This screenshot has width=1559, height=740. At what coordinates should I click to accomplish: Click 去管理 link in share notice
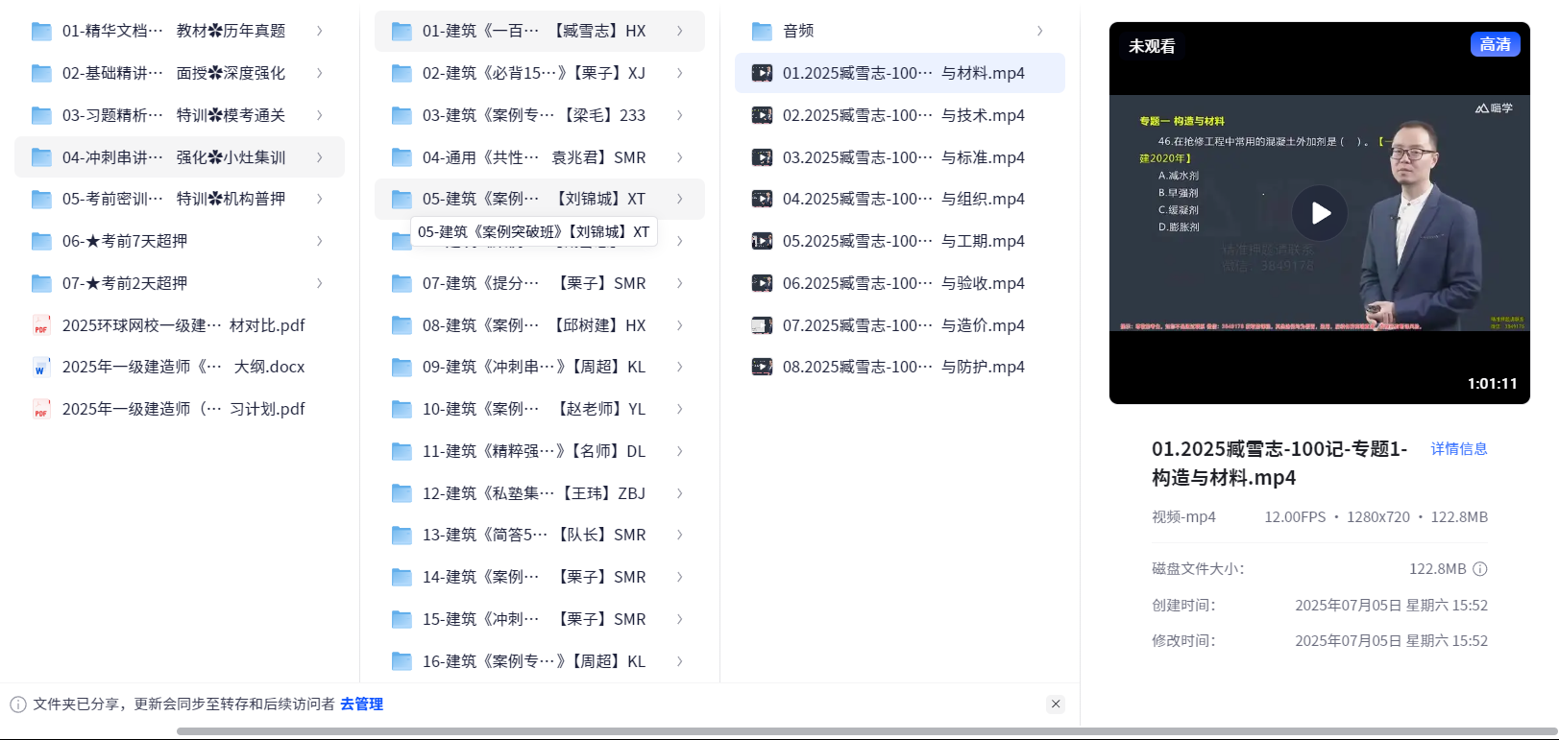point(361,704)
